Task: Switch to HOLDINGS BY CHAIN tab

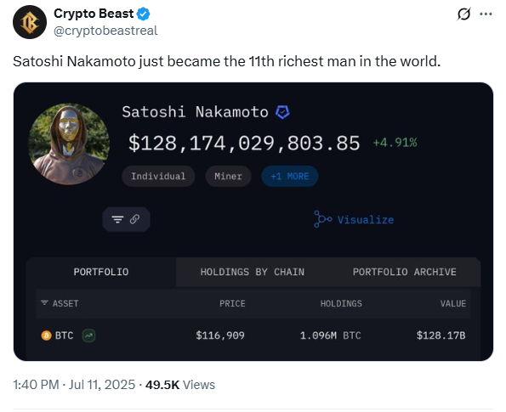Action: pyautogui.click(x=253, y=272)
